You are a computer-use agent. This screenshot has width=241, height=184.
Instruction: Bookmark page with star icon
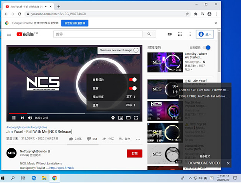[x=187, y=14]
